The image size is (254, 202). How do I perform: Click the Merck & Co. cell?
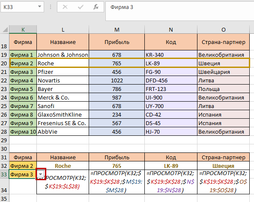tap(63, 97)
